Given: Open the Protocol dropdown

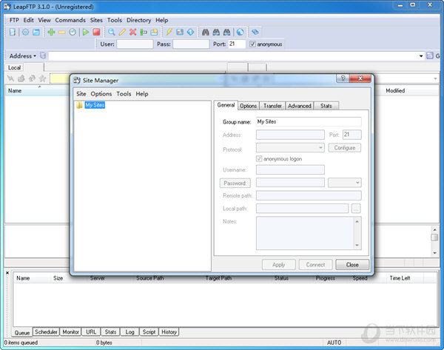Looking at the screenshot, I should [320, 147].
